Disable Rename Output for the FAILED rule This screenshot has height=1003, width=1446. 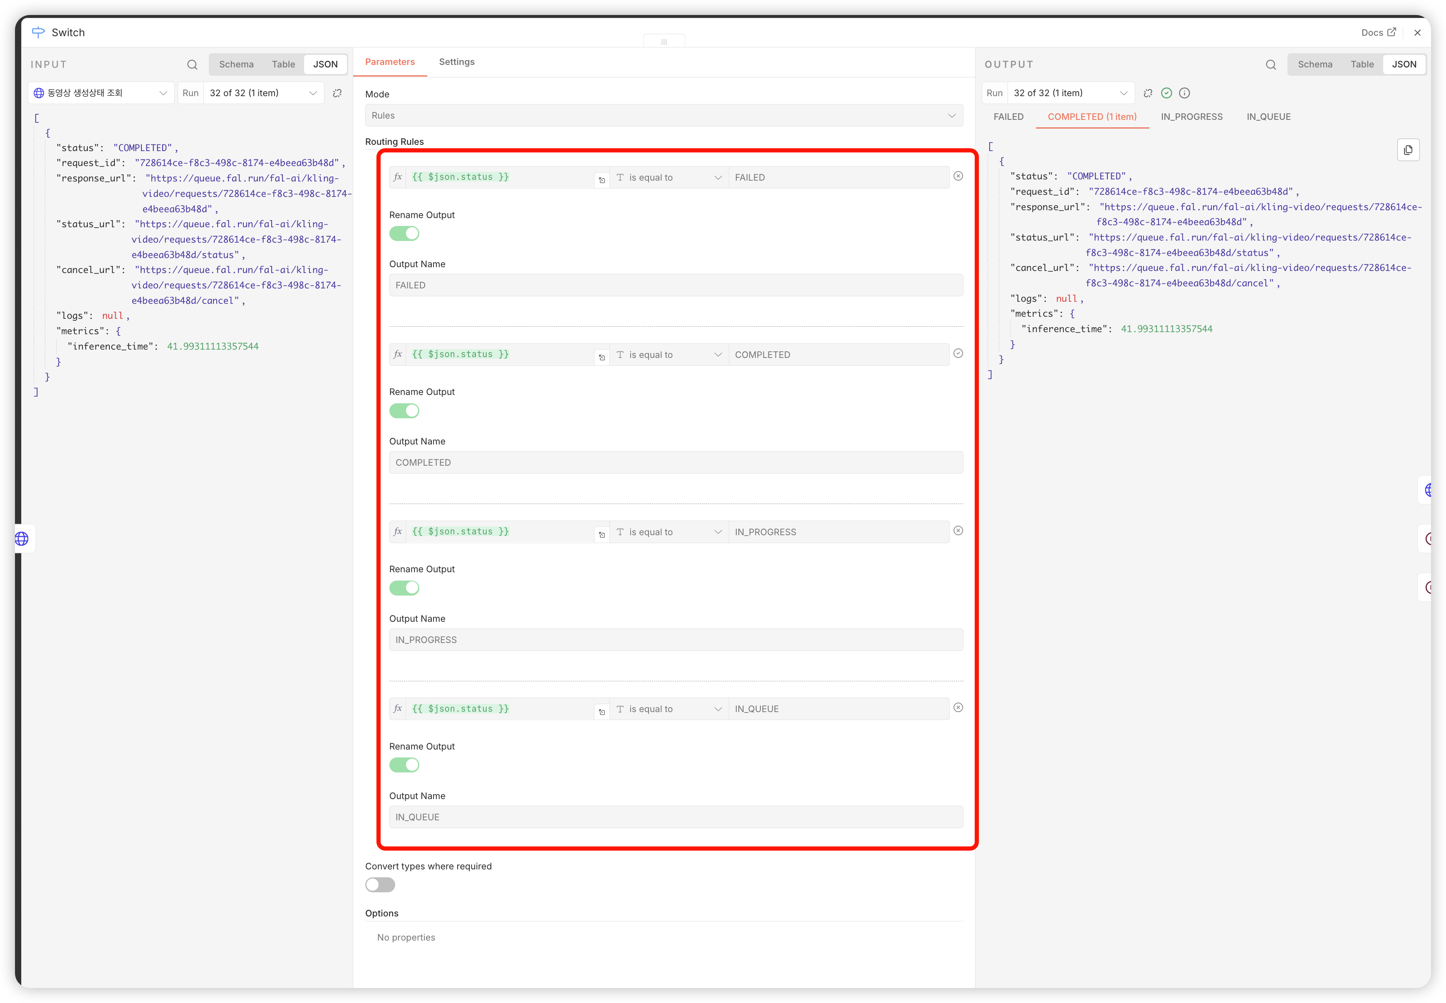pos(404,234)
